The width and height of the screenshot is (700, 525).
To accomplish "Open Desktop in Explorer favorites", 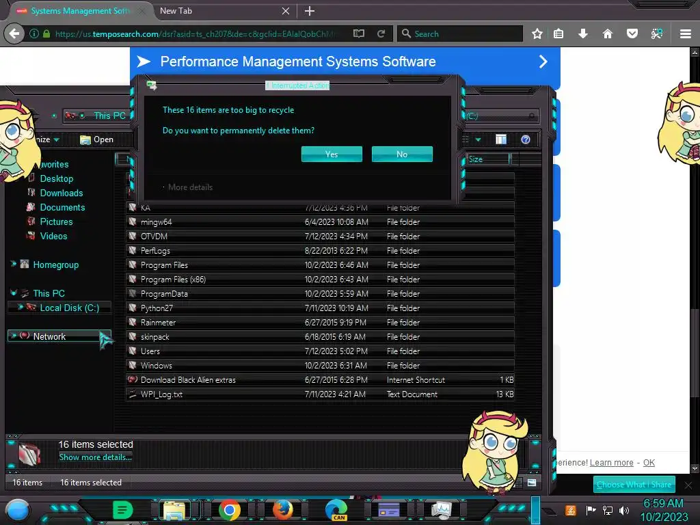I will [x=56, y=178].
